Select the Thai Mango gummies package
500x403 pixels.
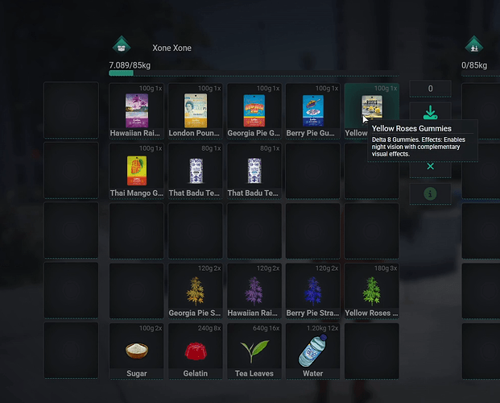[137, 171]
